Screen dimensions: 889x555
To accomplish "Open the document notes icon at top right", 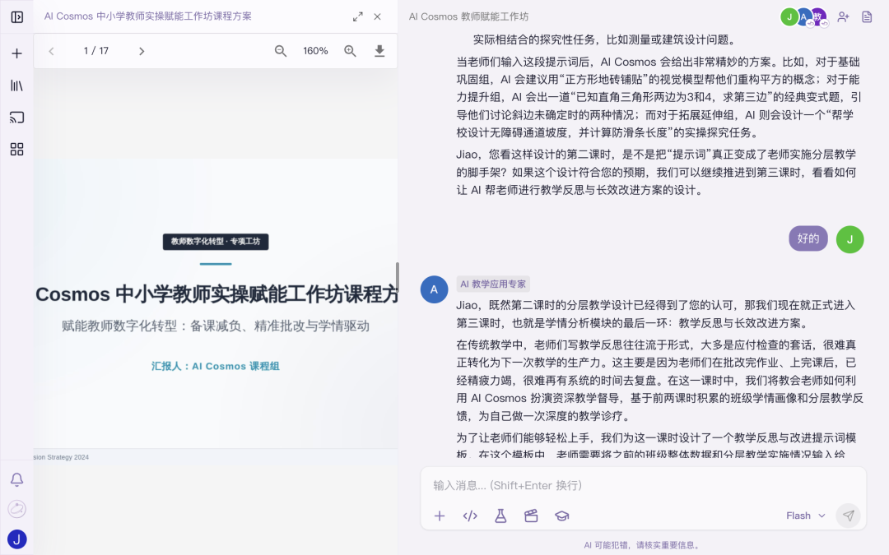I will tap(867, 17).
